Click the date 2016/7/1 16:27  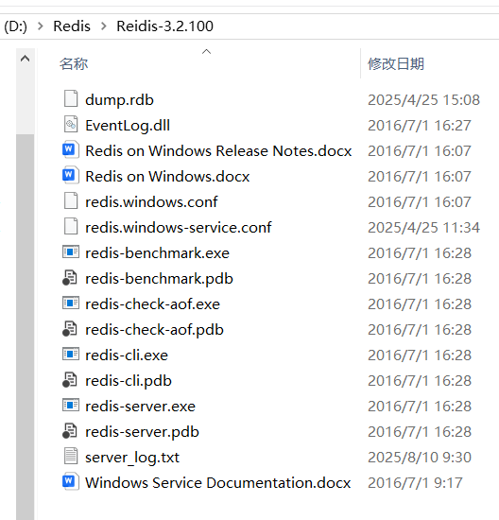[420, 126]
